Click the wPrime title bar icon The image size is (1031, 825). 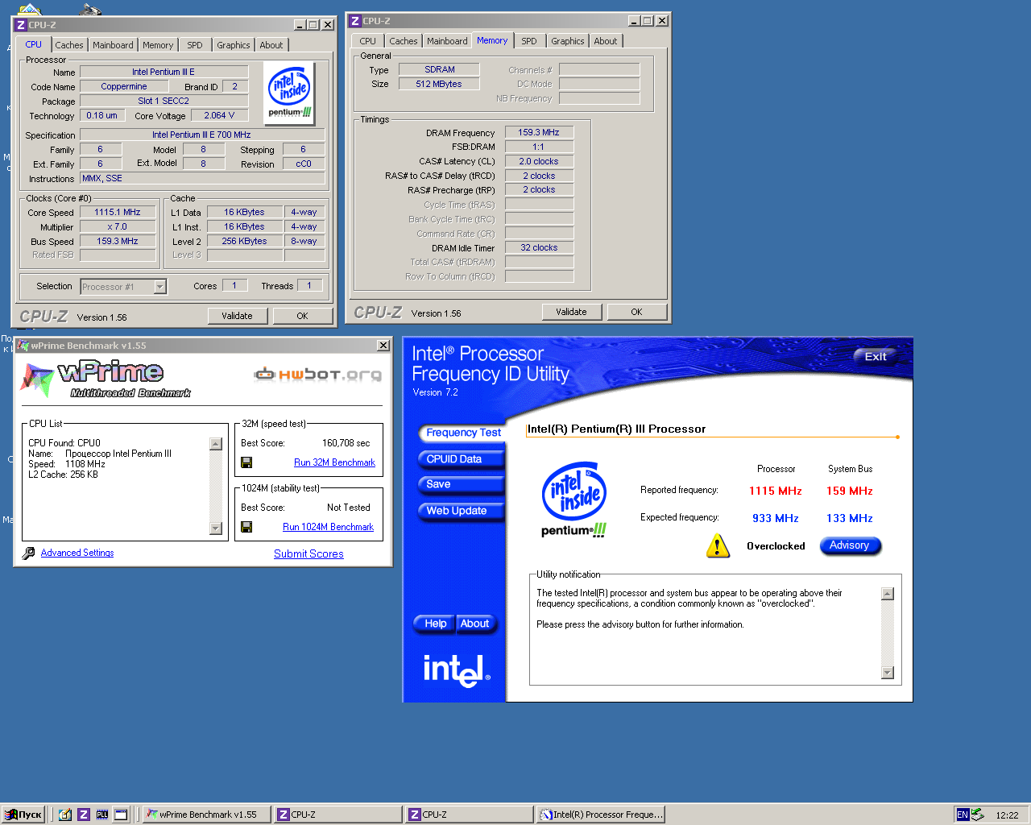[23, 346]
